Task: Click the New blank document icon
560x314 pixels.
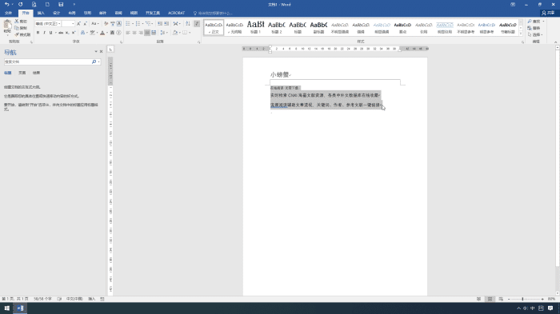Action: pos(47,4)
